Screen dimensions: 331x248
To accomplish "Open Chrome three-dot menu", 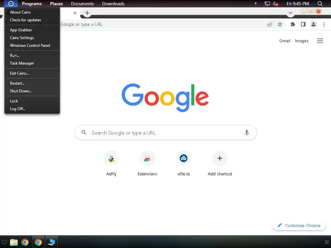I will point(324,25).
